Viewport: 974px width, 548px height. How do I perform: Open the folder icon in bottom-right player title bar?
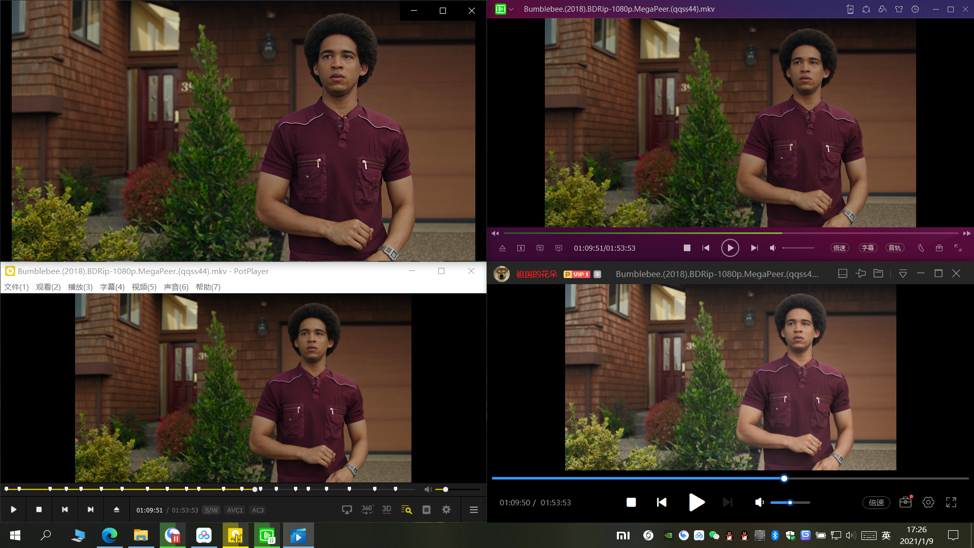point(878,273)
